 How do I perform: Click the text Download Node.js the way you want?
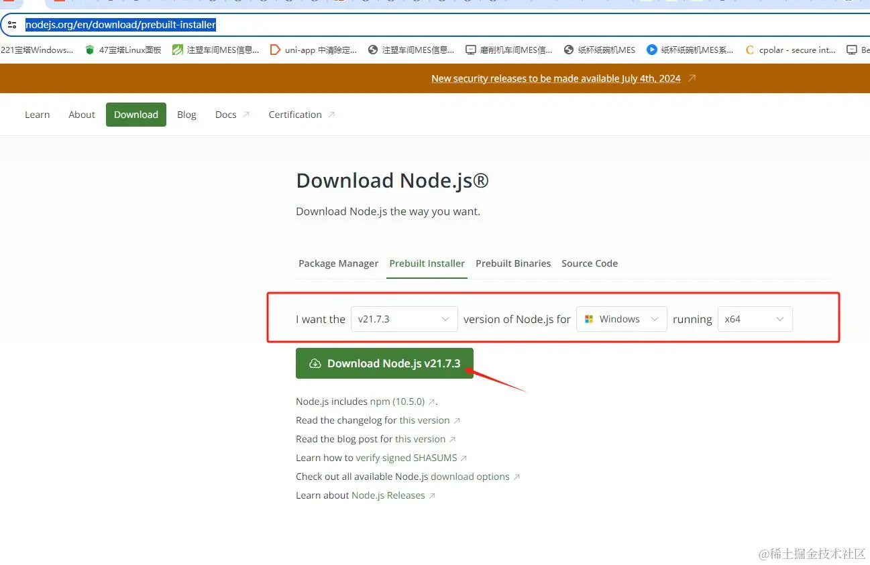tap(388, 211)
